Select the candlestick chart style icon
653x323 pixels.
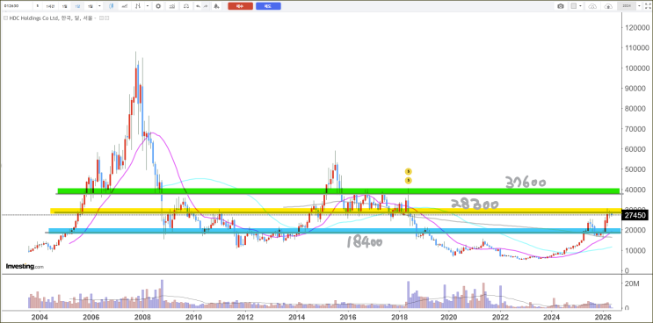(x=112, y=6)
